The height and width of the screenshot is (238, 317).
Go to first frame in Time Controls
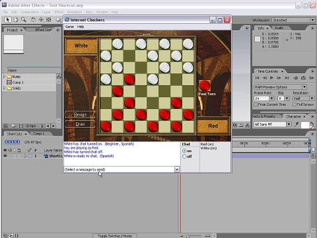[x=257, y=78]
